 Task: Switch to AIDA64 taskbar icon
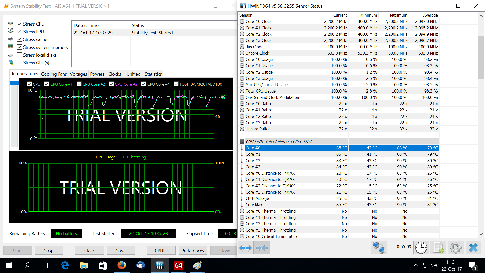[178, 265]
